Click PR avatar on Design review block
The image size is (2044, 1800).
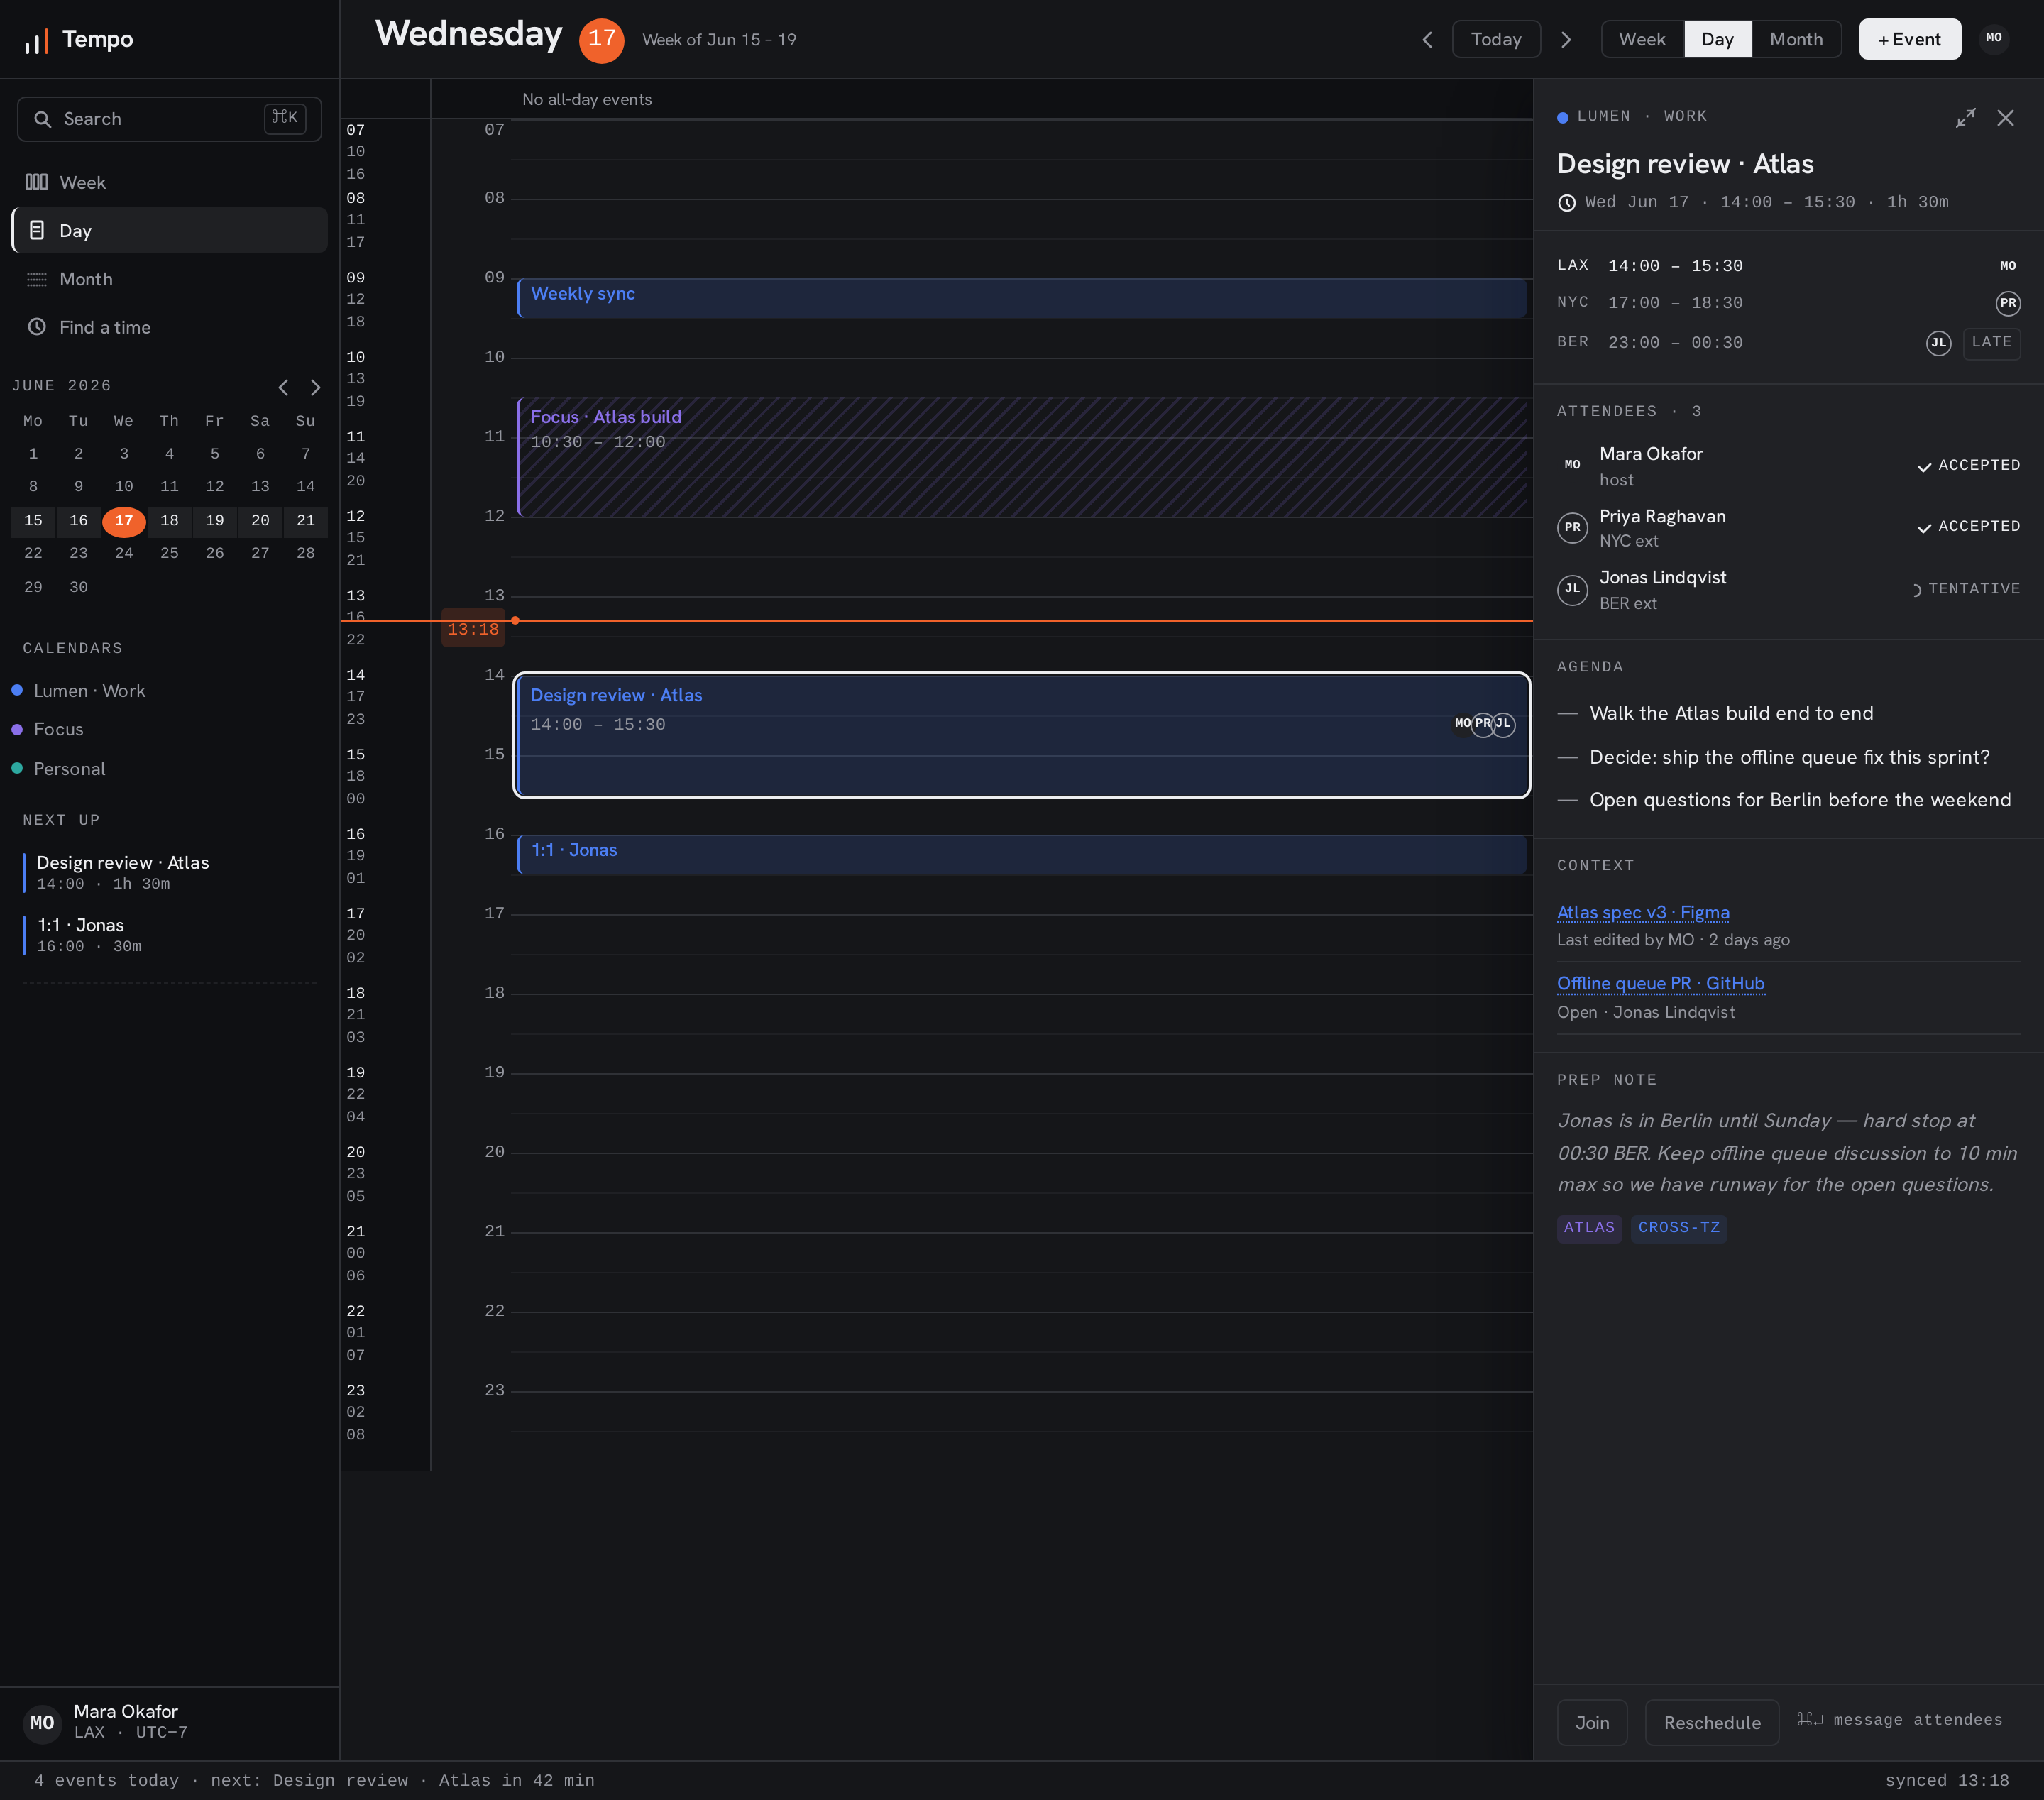tap(1482, 724)
